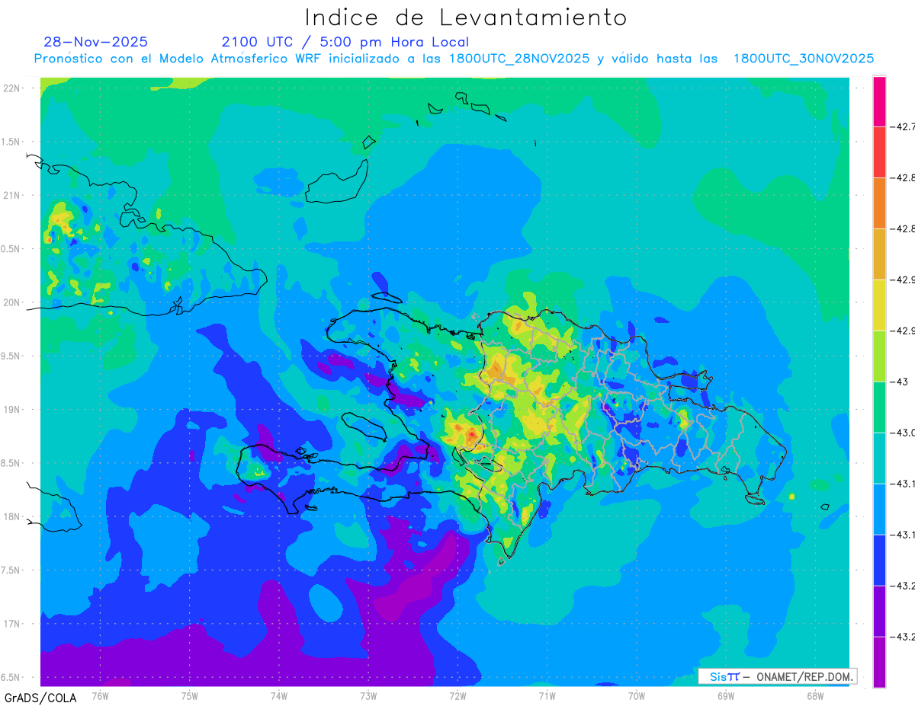915x706 pixels.
Task: Click "2100 UTC / 5:00 pm Hora Local"
Action: [345, 42]
